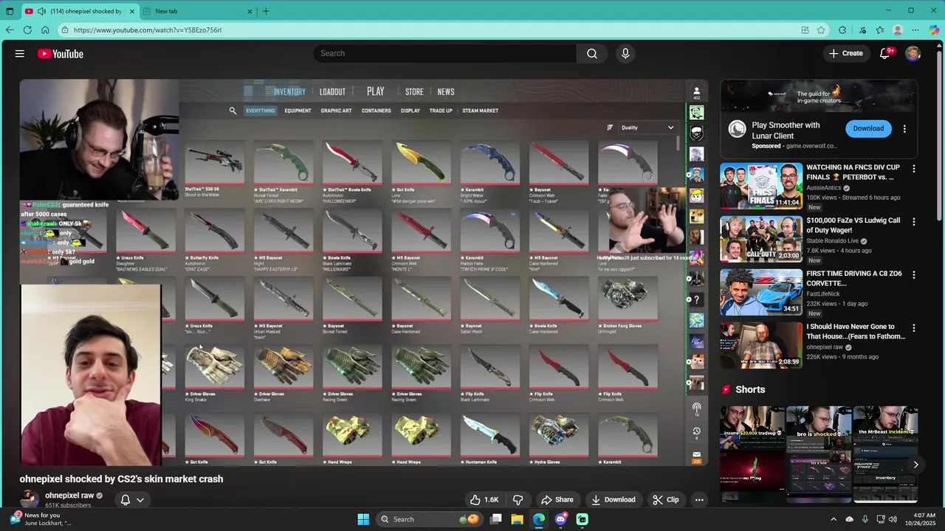
Task: Open the YouTube account avatar menu
Action: pos(913,53)
